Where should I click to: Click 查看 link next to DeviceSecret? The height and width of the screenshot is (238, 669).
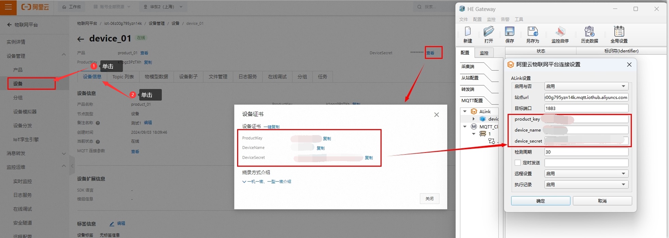pyautogui.click(x=430, y=53)
